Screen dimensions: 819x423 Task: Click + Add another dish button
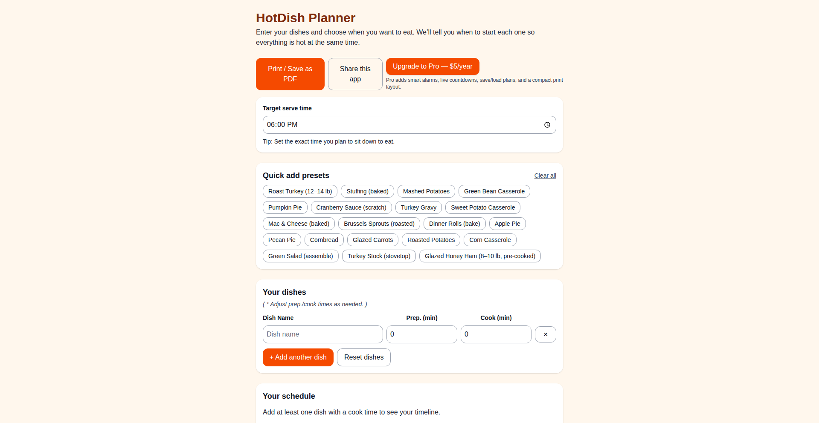click(298, 357)
